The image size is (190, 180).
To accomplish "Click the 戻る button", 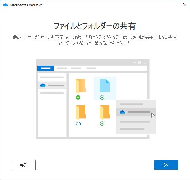I will 23,165.
